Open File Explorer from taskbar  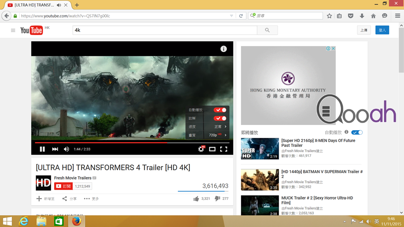41,221
